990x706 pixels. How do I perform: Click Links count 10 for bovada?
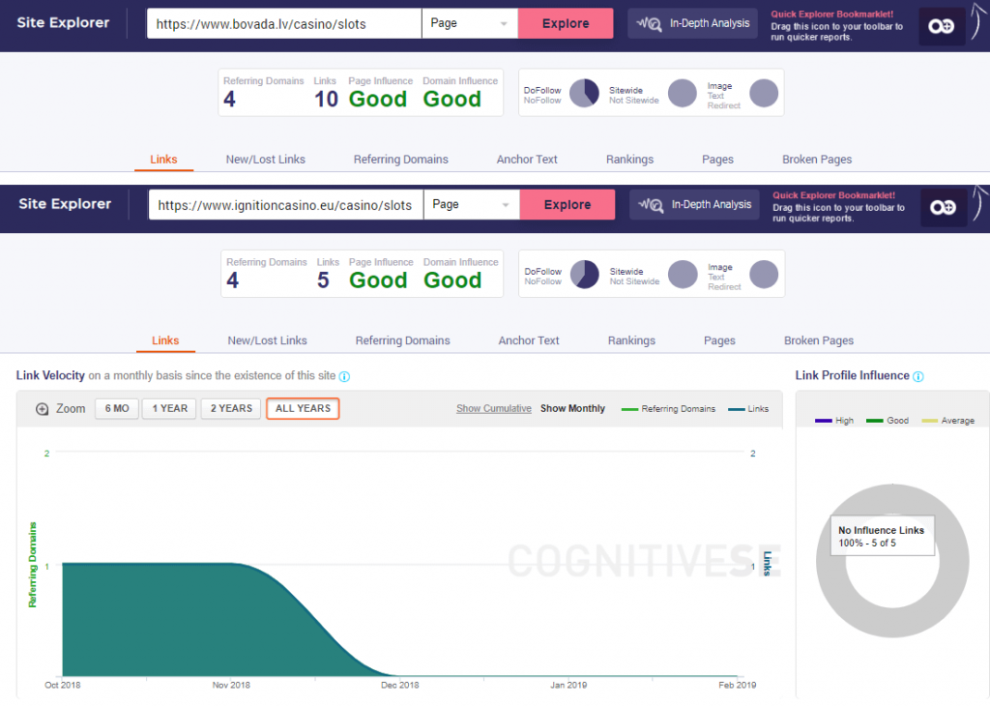pyautogui.click(x=327, y=100)
